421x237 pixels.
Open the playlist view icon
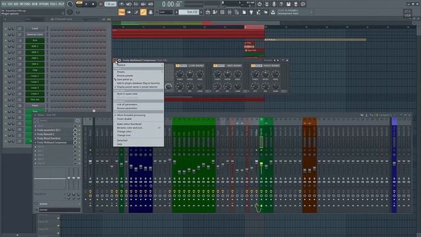point(208,12)
